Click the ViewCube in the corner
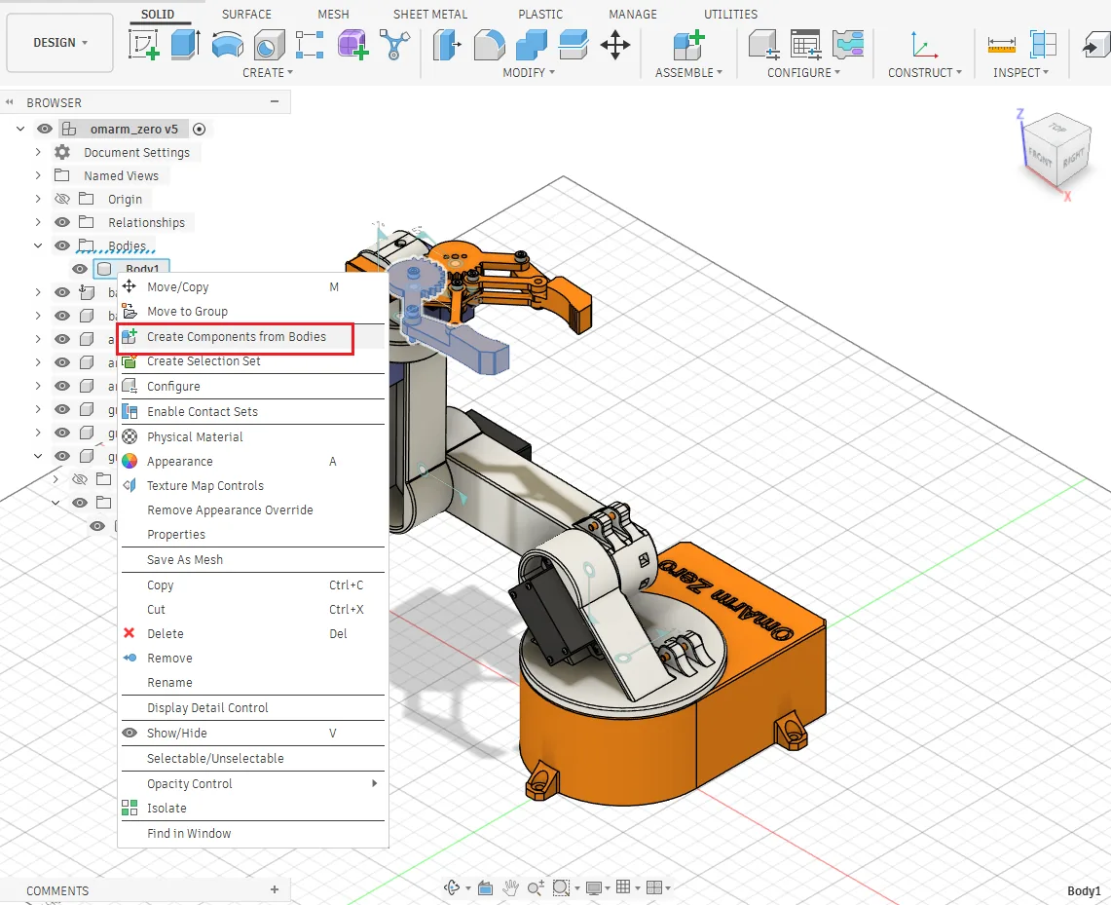 click(x=1057, y=152)
